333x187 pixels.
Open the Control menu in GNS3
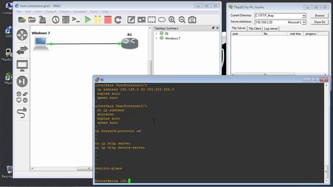coord(50,11)
